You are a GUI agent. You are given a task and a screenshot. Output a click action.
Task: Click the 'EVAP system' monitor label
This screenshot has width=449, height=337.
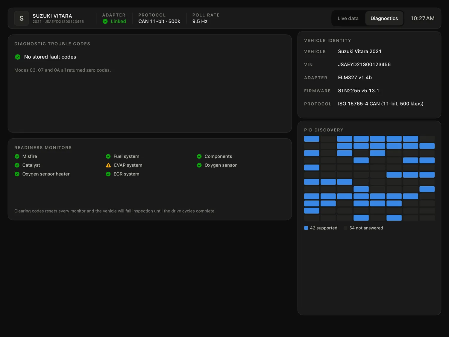(128, 165)
